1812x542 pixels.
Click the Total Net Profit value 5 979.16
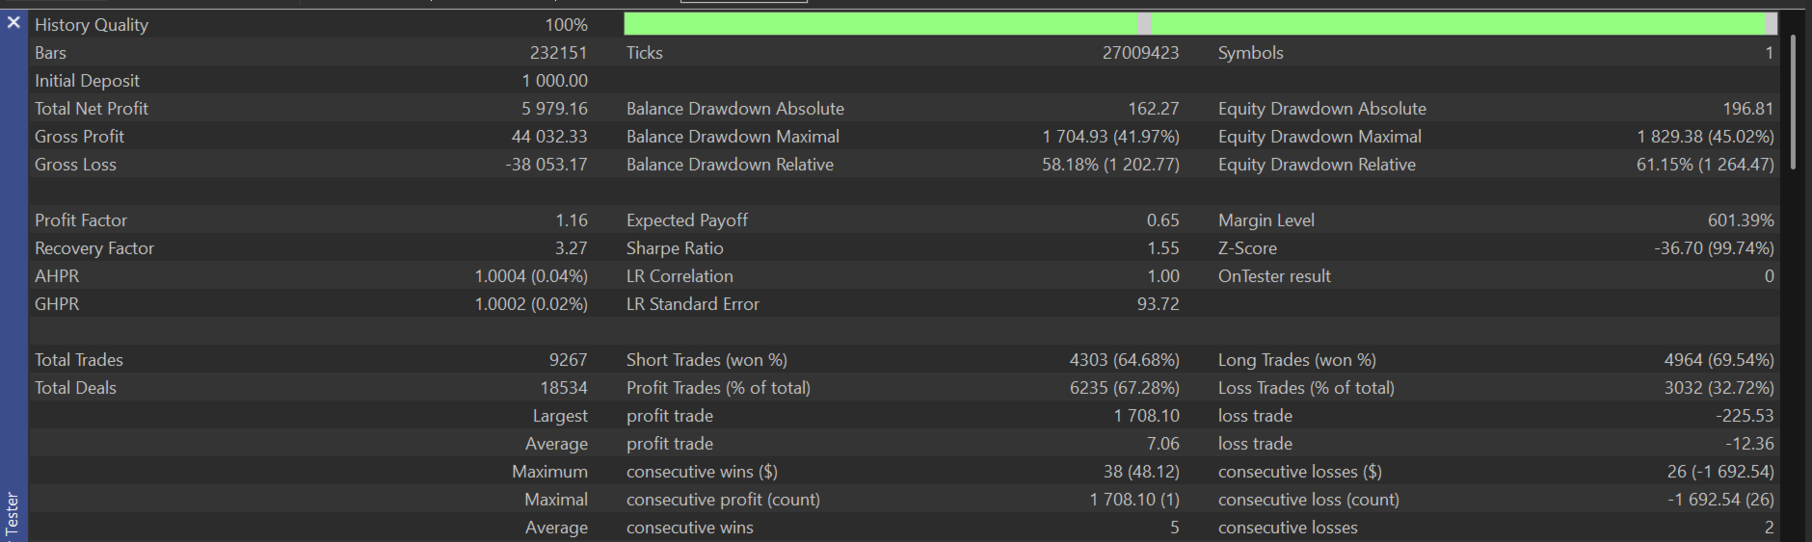pos(555,109)
